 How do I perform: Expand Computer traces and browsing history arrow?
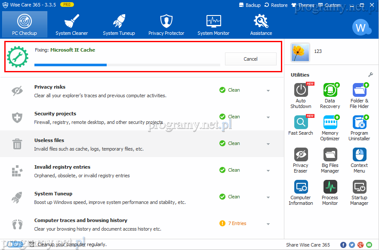point(268,224)
